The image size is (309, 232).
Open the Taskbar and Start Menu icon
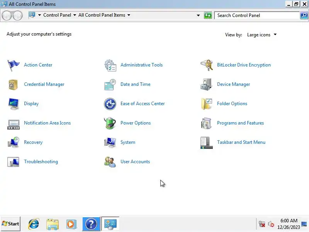pos(206,142)
